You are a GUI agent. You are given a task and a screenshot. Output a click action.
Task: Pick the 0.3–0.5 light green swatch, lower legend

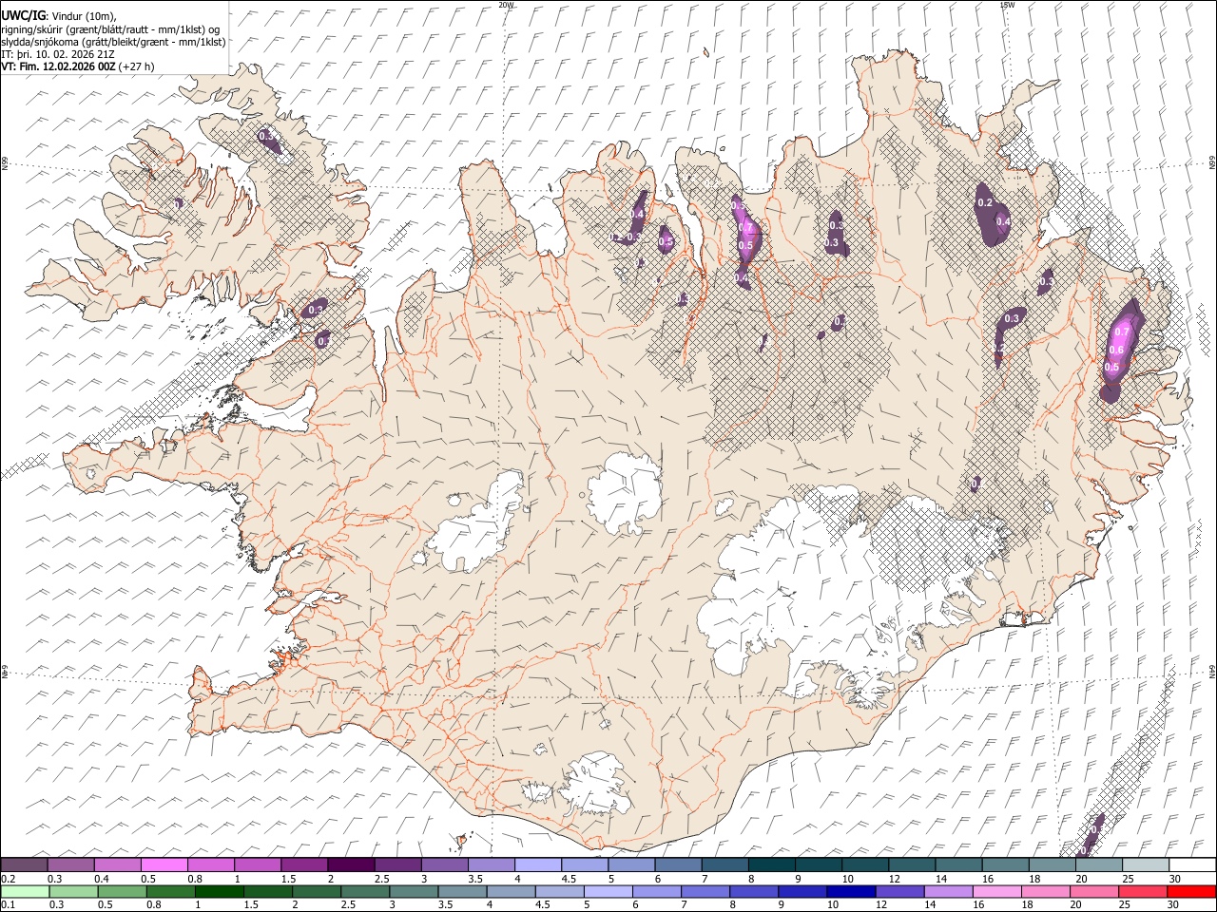(x=74, y=891)
